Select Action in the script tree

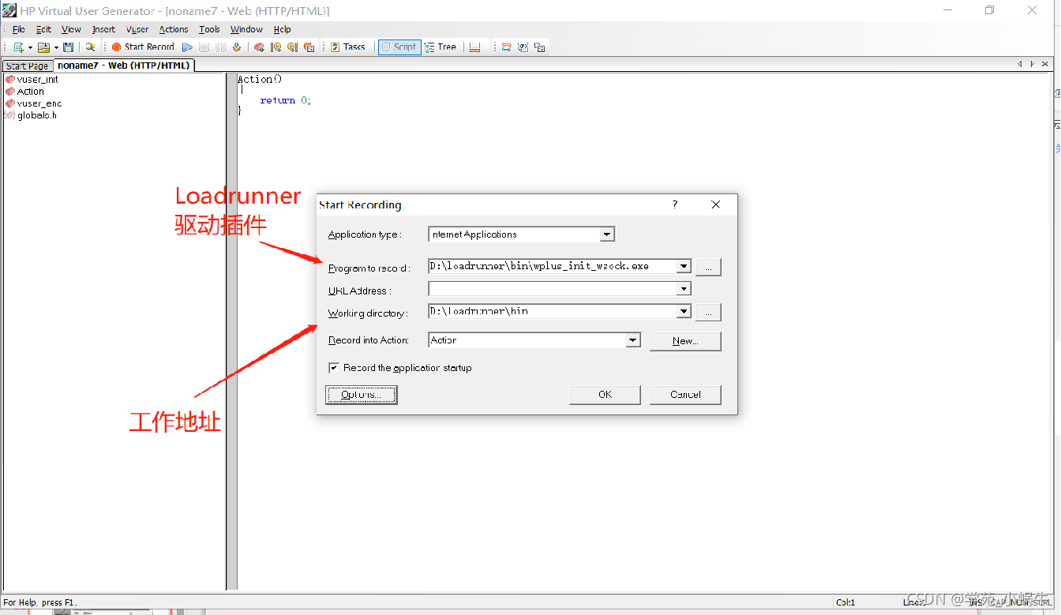pos(31,92)
